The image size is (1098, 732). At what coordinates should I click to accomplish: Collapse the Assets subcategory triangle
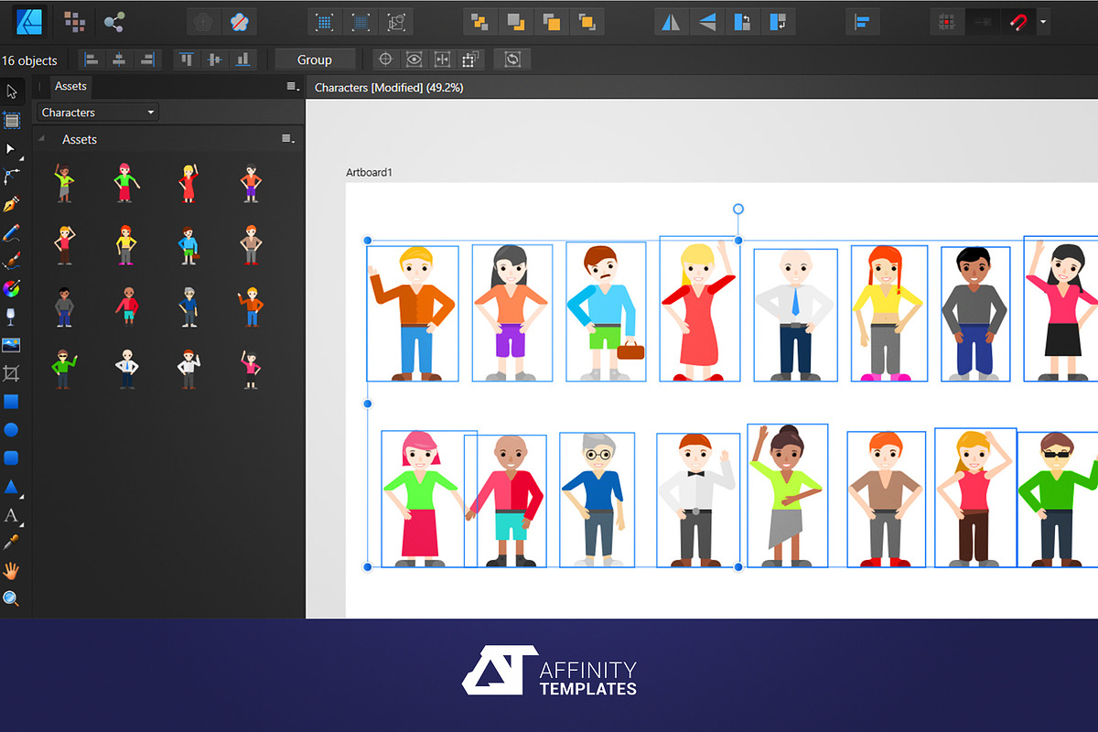[x=42, y=139]
